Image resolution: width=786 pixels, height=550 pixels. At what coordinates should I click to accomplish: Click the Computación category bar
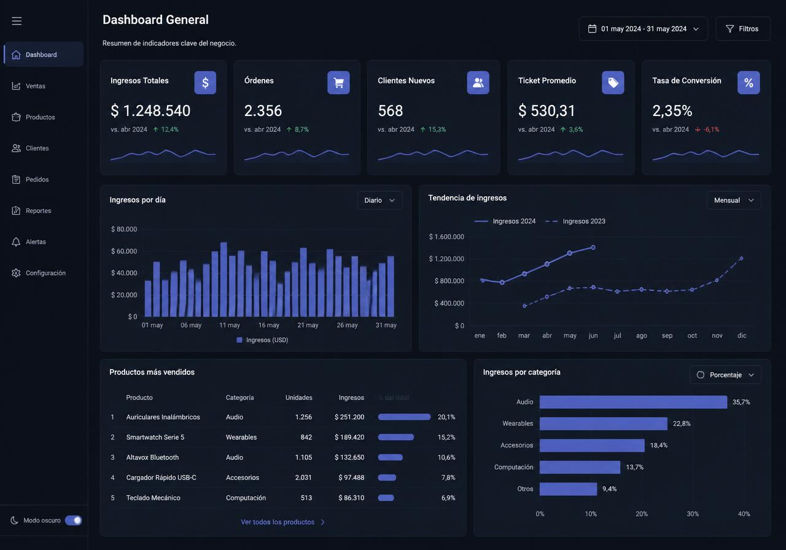(x=580, y=467)
